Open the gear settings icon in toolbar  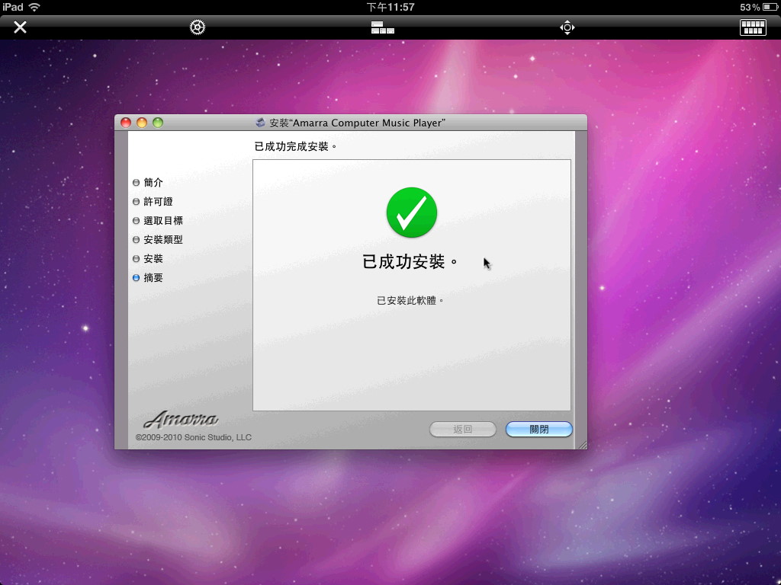pos(198,27)
